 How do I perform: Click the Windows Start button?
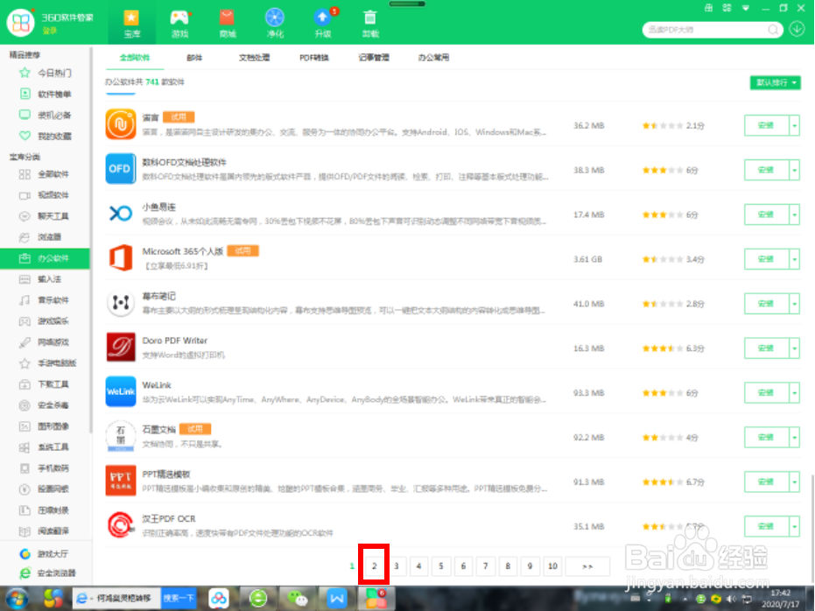click(x=18, y=599)
